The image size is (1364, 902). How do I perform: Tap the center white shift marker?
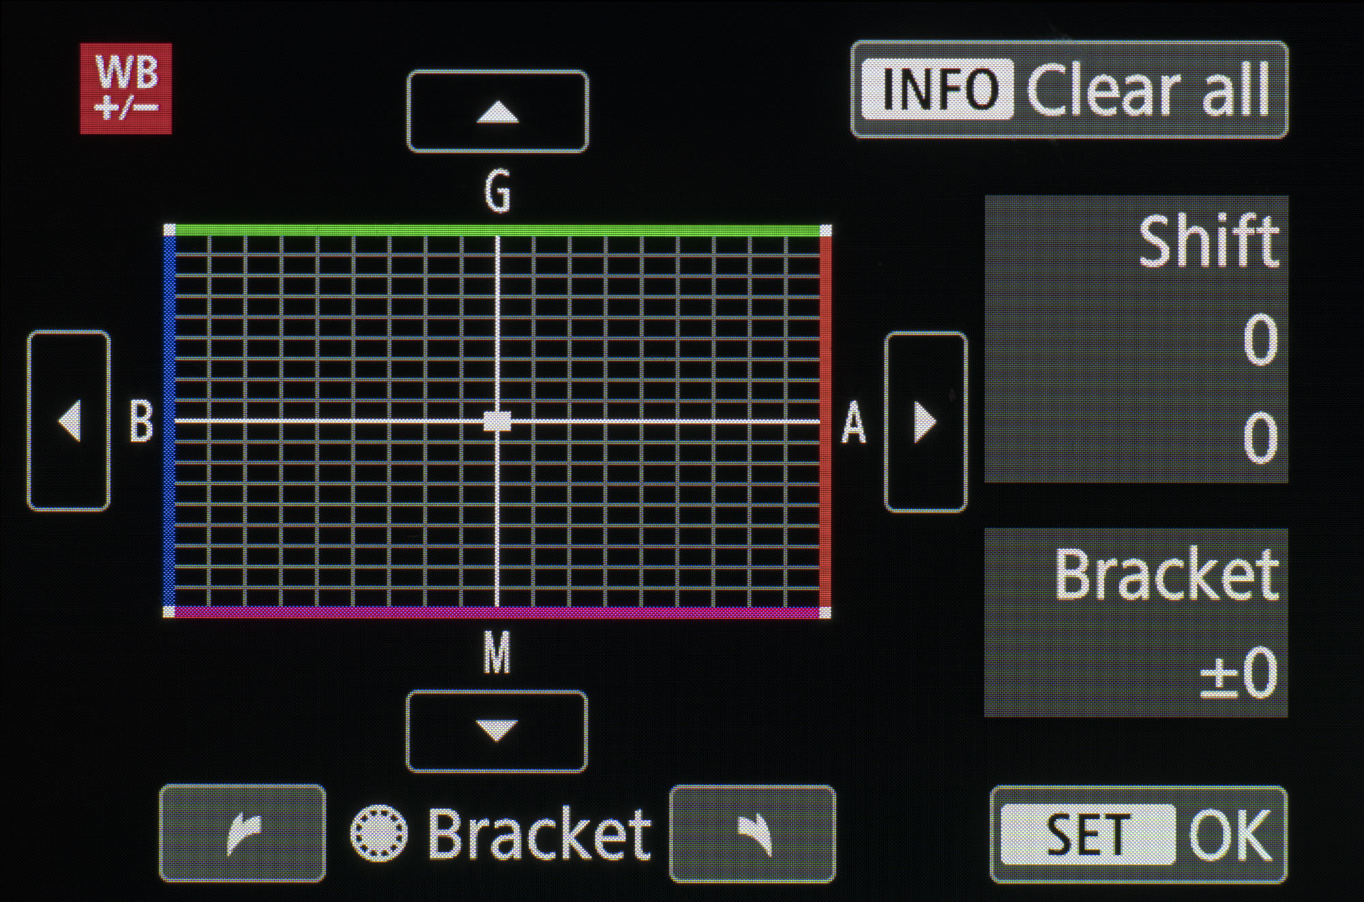tap(497, 421)
